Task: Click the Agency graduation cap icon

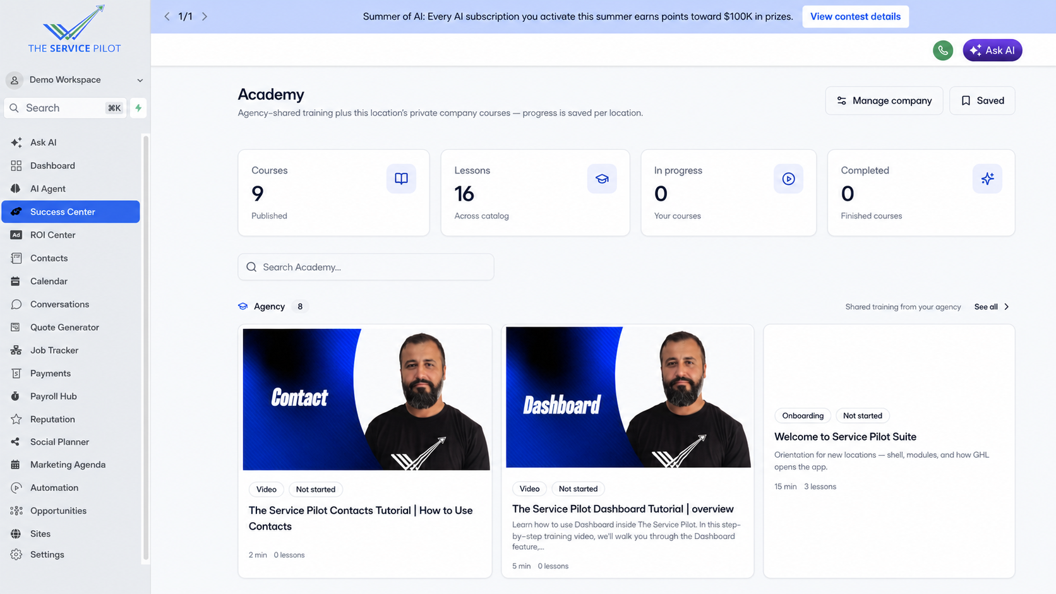Action: (x=243, y=306)
